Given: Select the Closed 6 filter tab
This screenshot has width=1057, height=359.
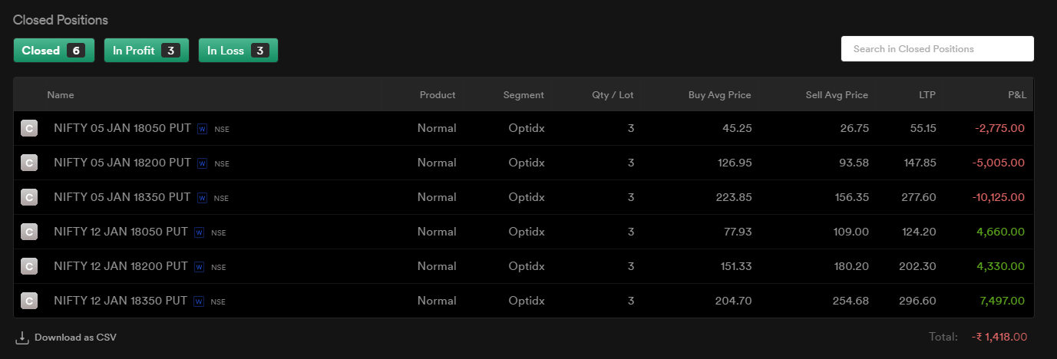Looking at the screenshot, I should (54, 51).
